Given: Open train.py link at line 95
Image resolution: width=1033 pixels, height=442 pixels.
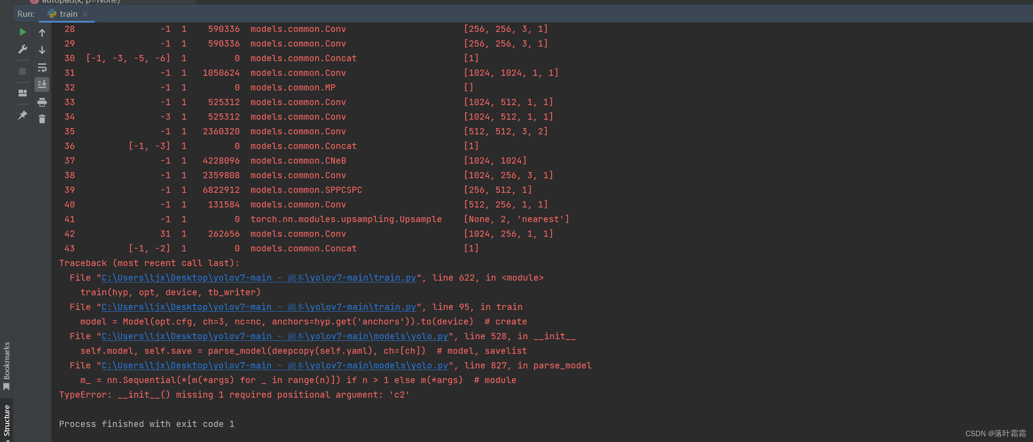Looking at the screenshot, I should [259, 307].
